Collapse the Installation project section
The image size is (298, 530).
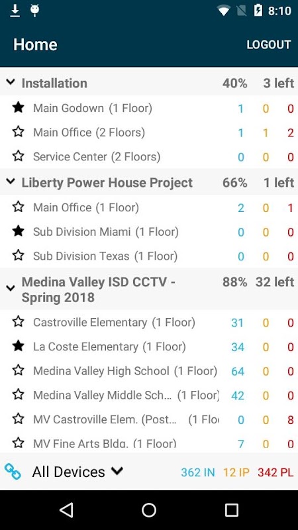pos(11,82)
